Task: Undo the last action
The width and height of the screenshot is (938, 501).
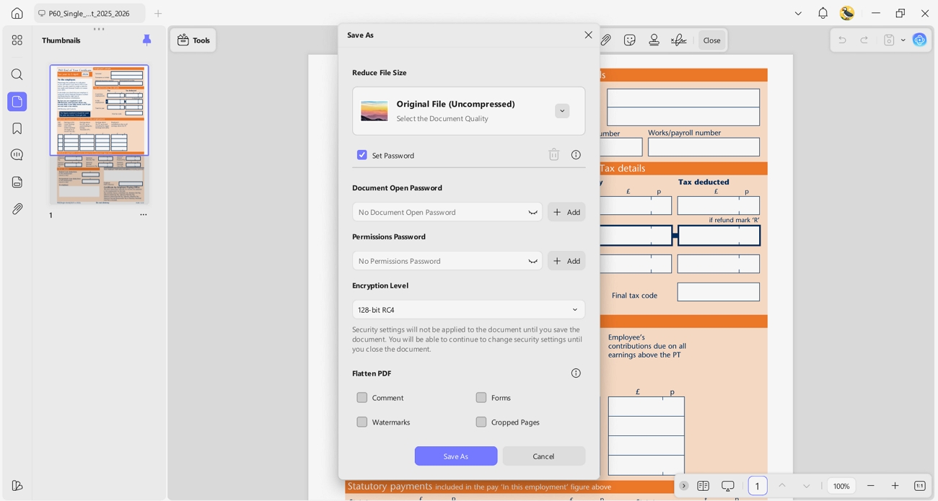Action: [842, 40]
